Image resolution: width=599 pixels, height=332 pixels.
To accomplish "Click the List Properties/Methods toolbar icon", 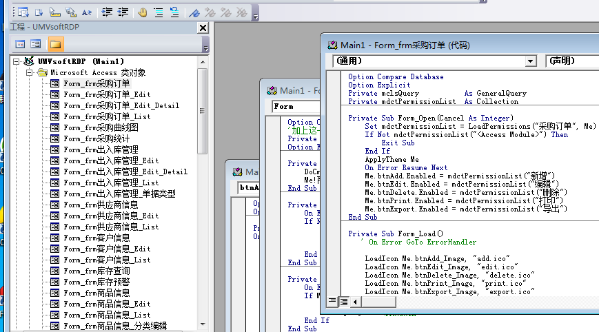I will [x=23, y=12].
